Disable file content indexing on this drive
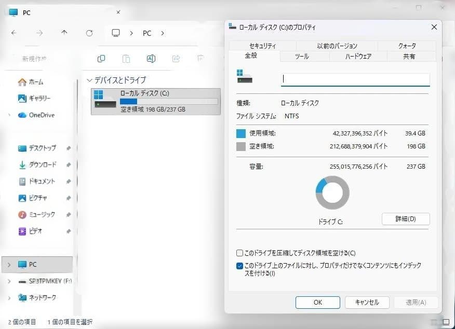The height and width of the screenshot is (329, 455). click(240, 266)
